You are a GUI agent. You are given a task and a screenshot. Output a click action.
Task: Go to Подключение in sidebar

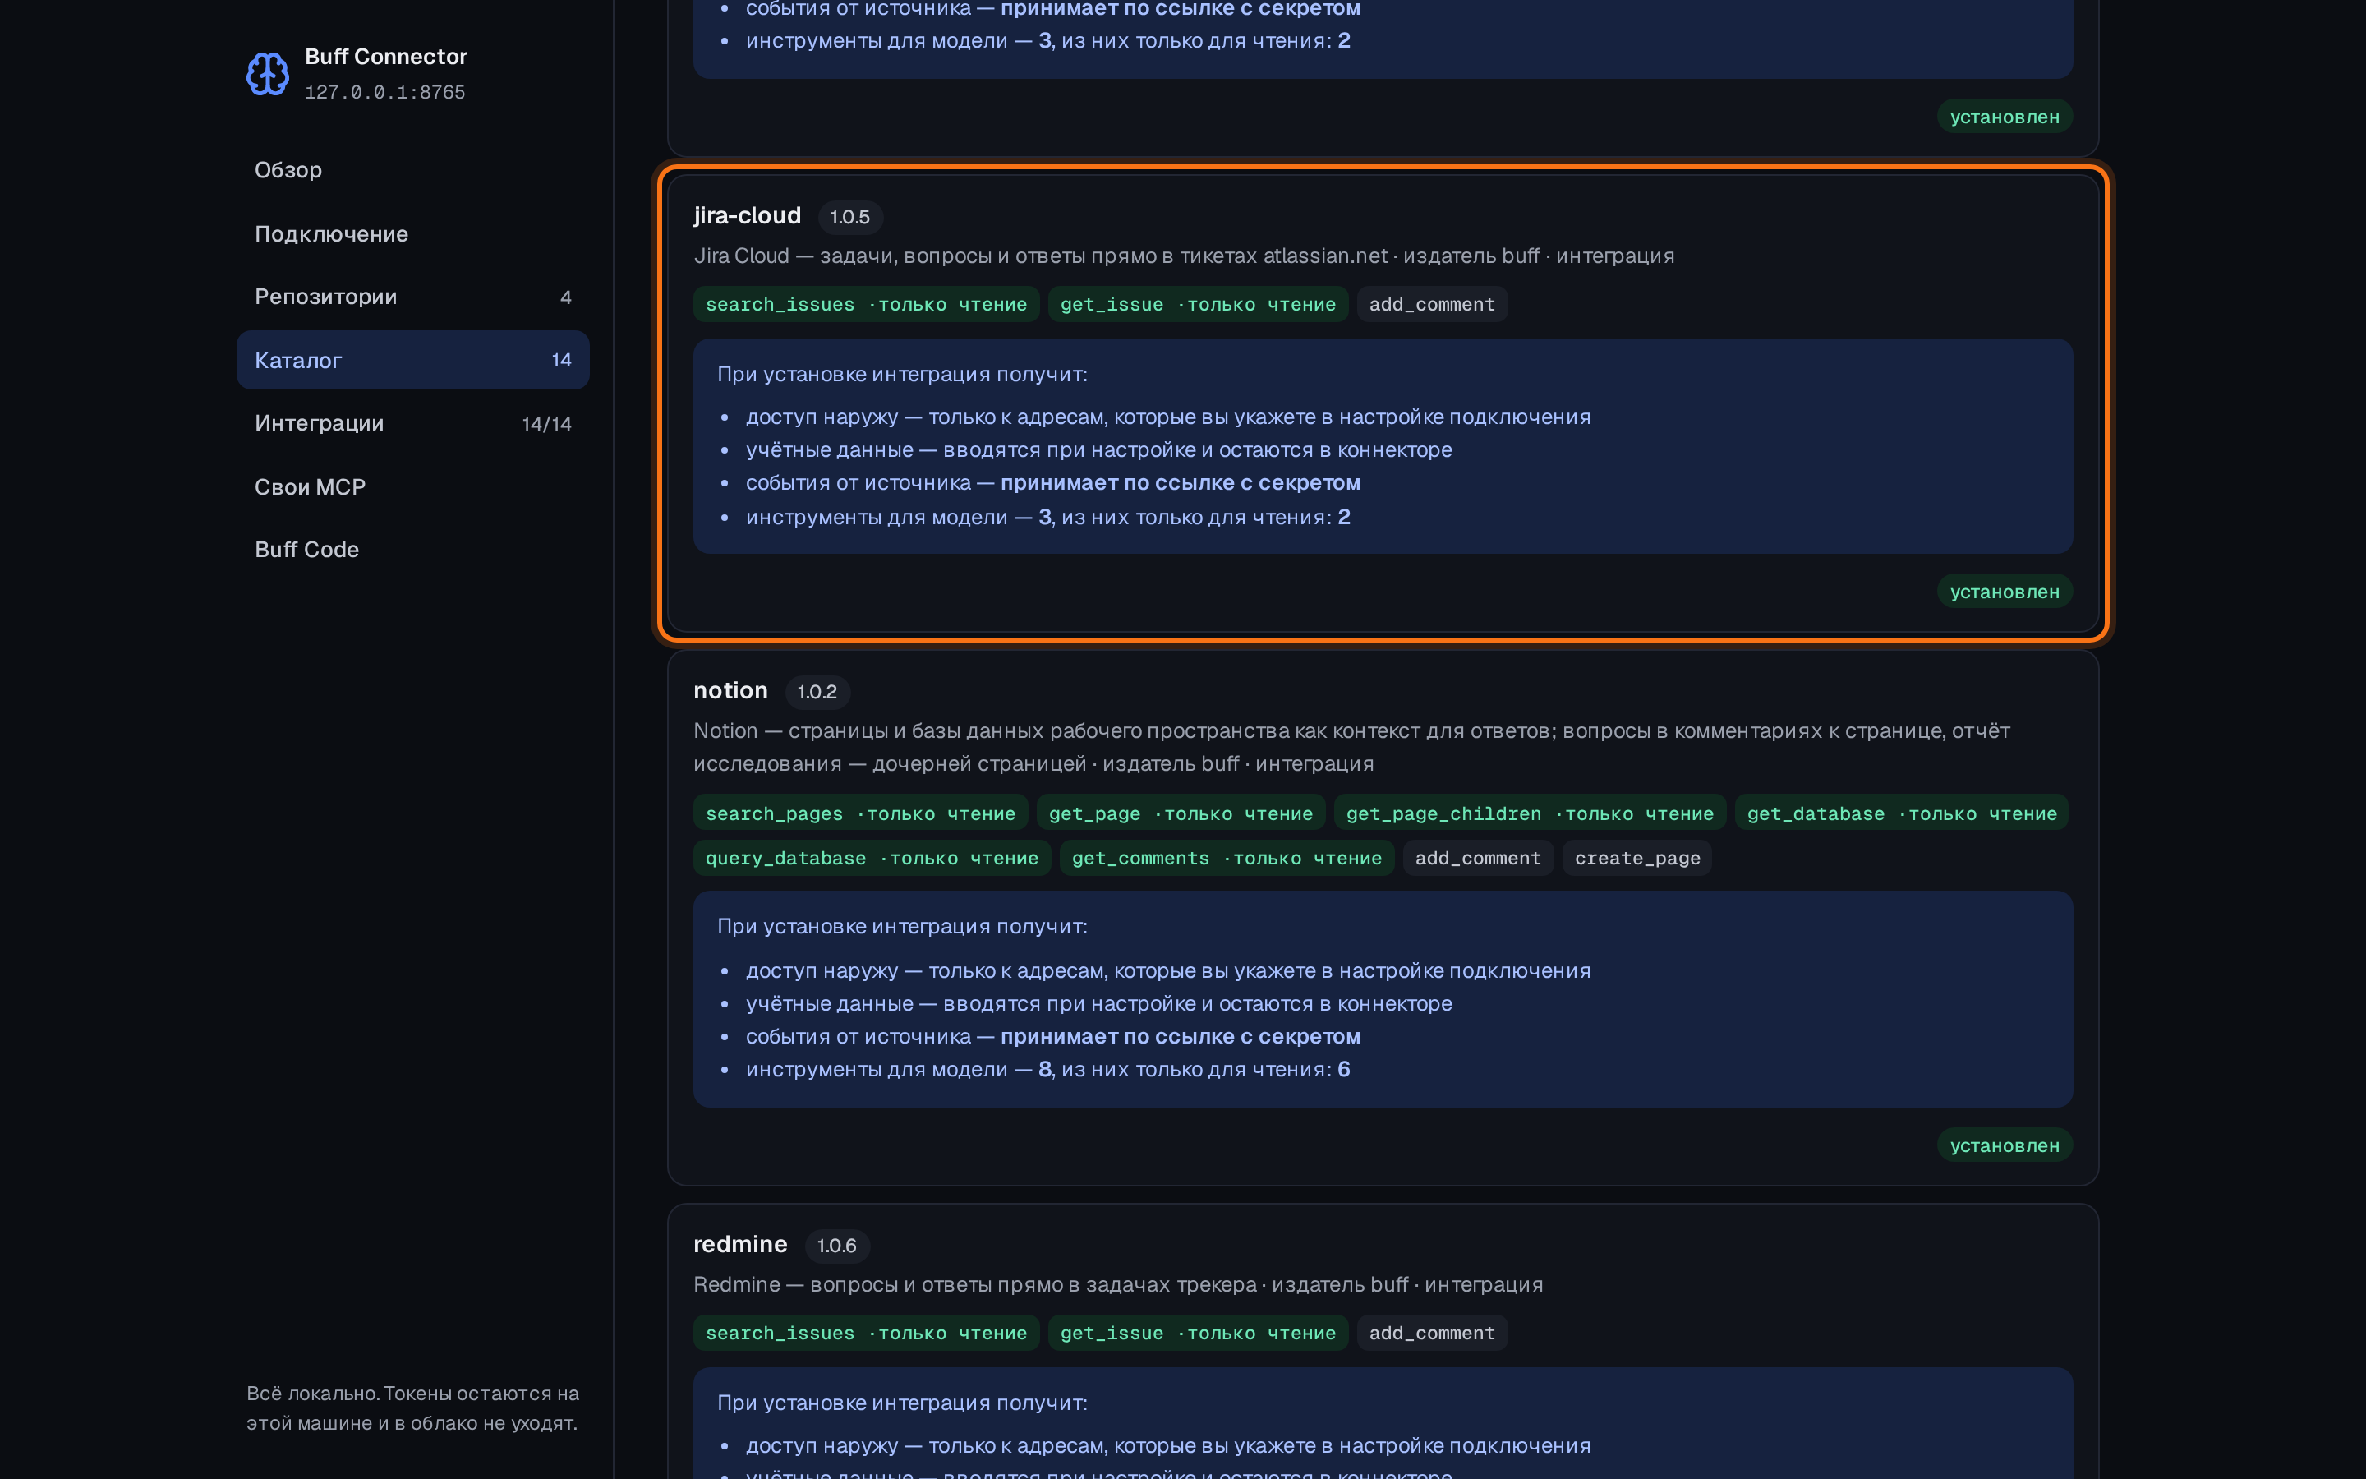point(412,234)
